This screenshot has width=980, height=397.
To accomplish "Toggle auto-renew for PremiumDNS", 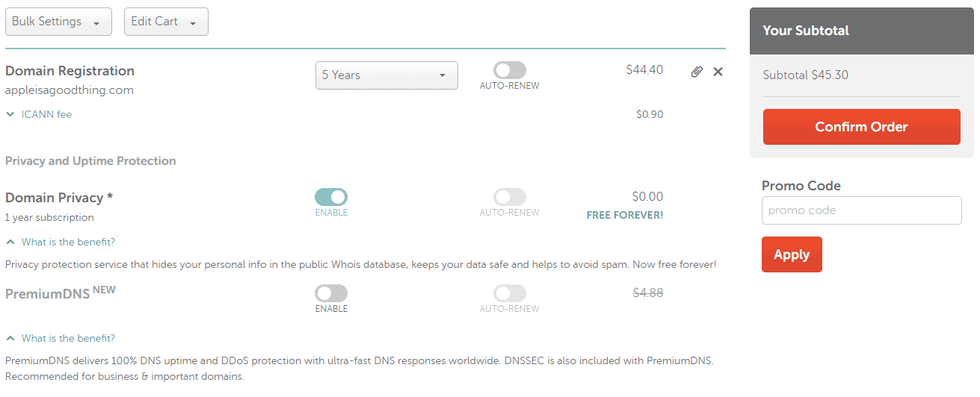I will tap(510, 293).
